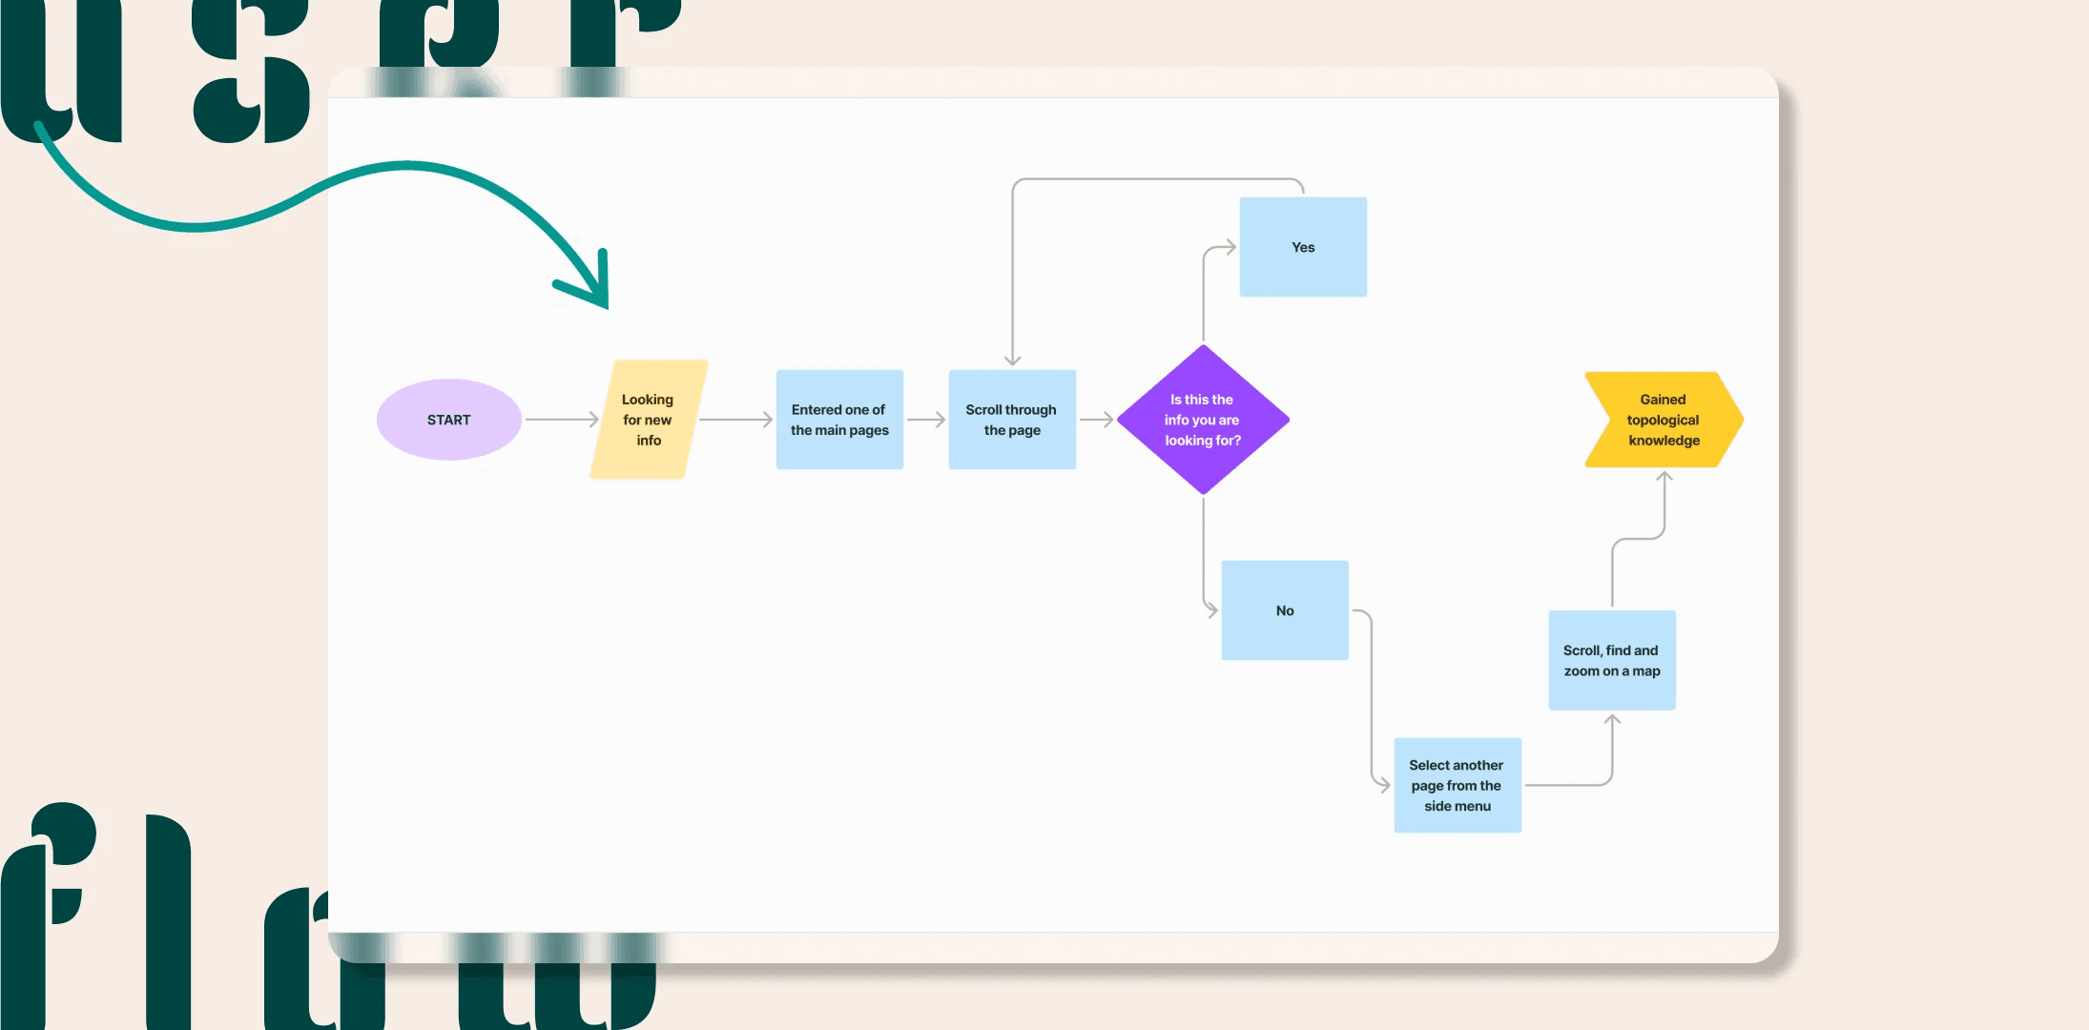Click arrow between START and Looking for new info
The image size is (2089, 1030).
coord(563,420)
